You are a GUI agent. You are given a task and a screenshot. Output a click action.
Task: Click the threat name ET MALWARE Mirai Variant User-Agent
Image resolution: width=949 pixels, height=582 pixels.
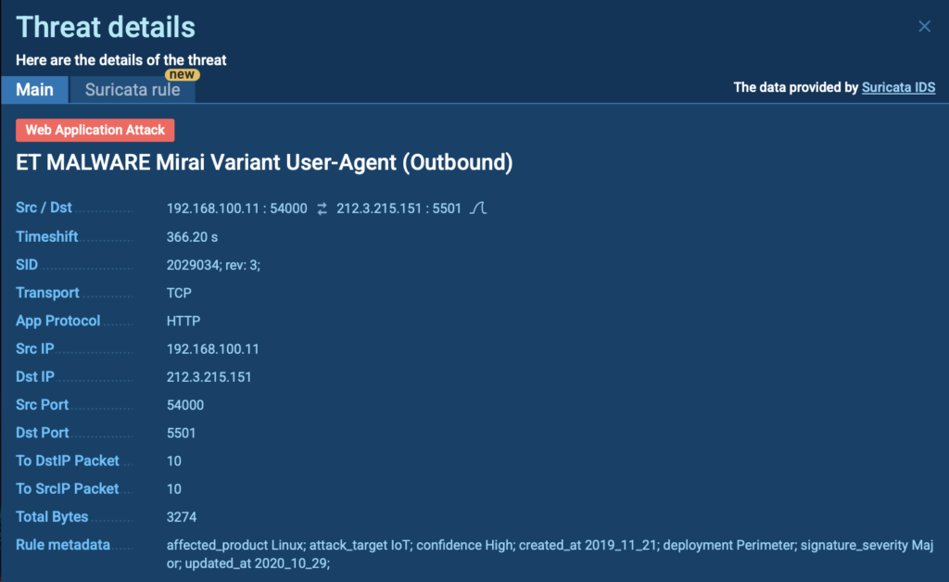coord(264,162)
